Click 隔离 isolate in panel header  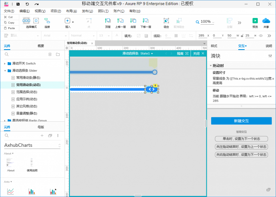182,54
